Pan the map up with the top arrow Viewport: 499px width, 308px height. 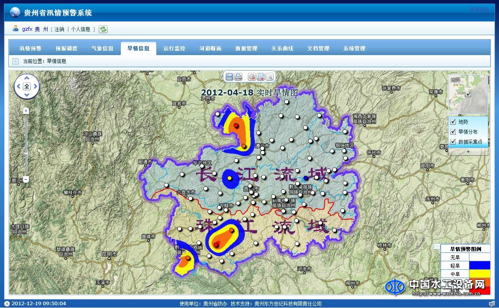(27, 78)
